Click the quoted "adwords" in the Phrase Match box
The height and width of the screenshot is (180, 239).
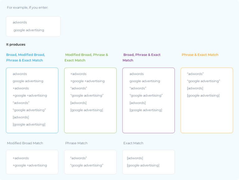point(78,158)
